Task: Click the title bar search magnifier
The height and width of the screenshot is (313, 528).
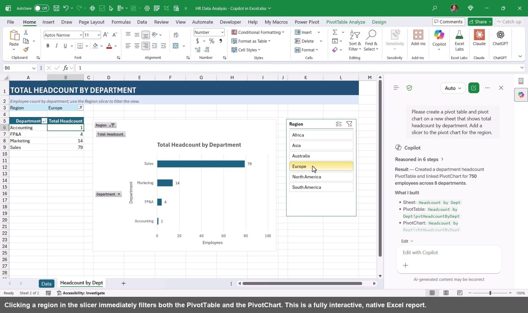Action: point(434,8)
